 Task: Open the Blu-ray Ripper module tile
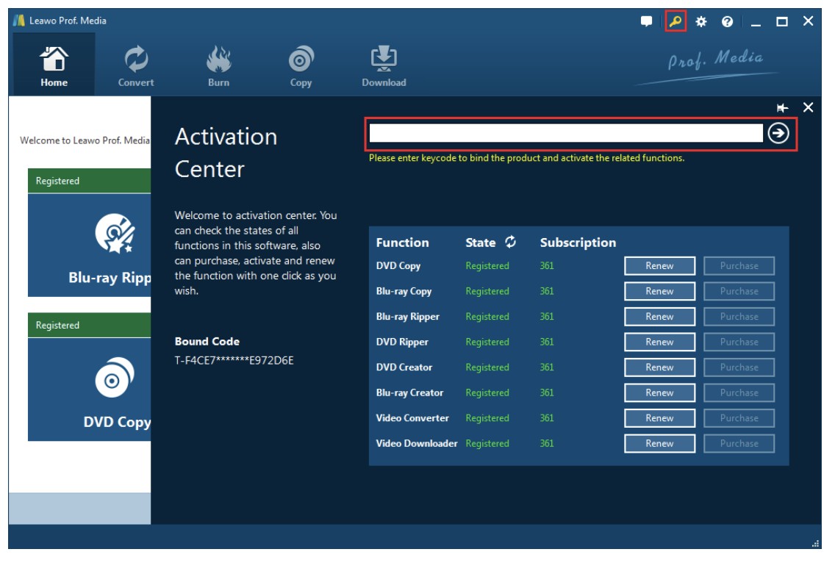(90, 246)
